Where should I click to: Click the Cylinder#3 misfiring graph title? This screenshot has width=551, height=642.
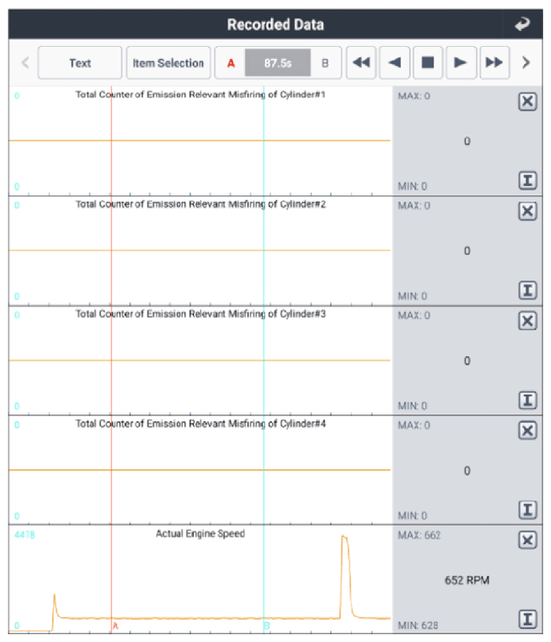201,314
